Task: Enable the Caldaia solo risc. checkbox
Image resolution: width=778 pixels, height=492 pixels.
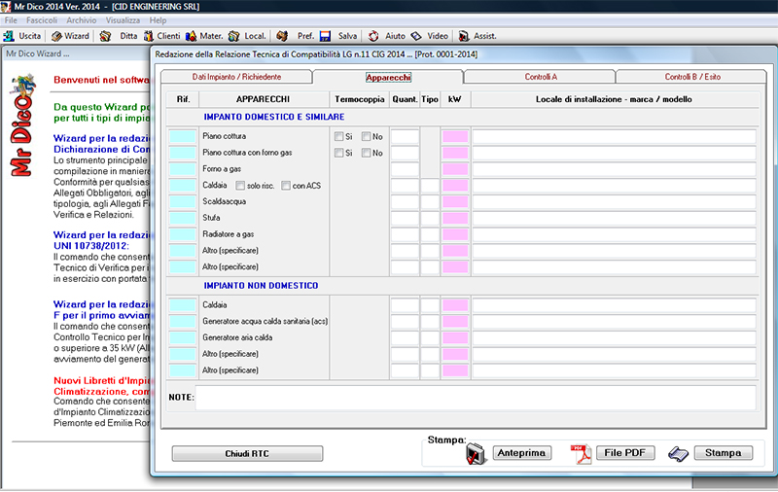Action: click(x=240, y=186)
